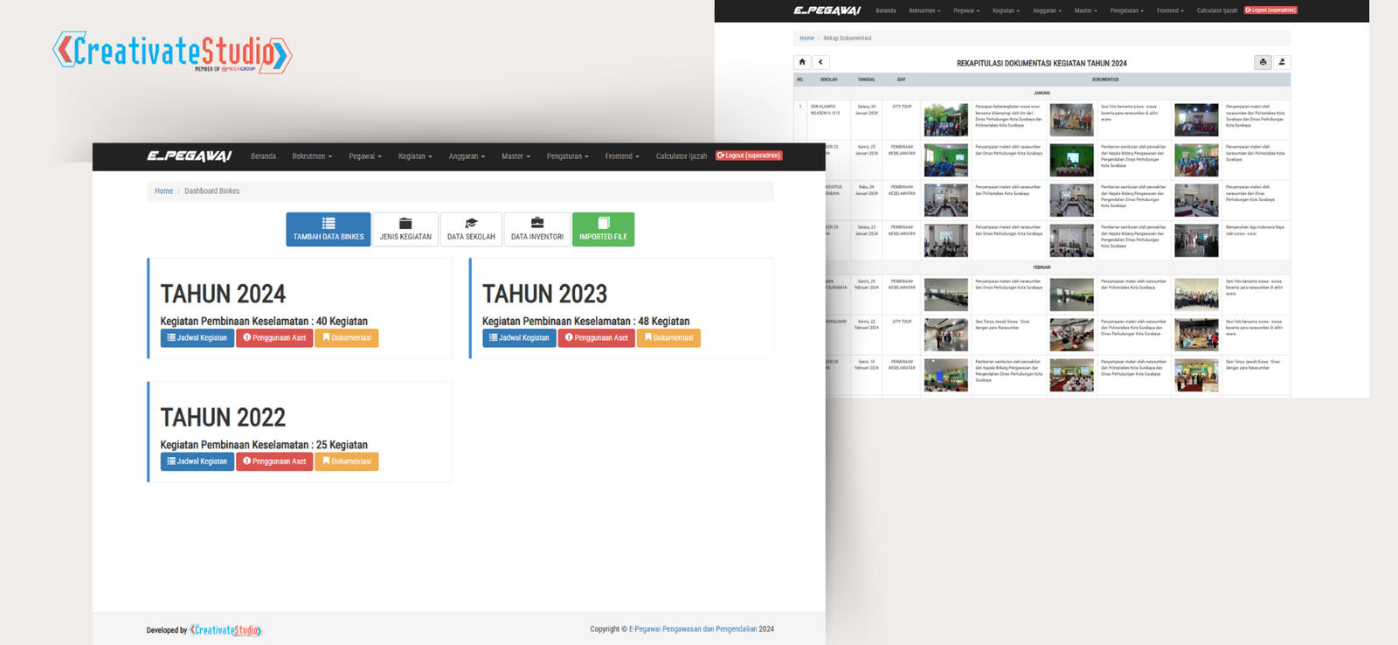This screenshot has width=1398, height=645.
Task: Open Dokumentasi for Tahun 2022
Action: tap(347, 461)
